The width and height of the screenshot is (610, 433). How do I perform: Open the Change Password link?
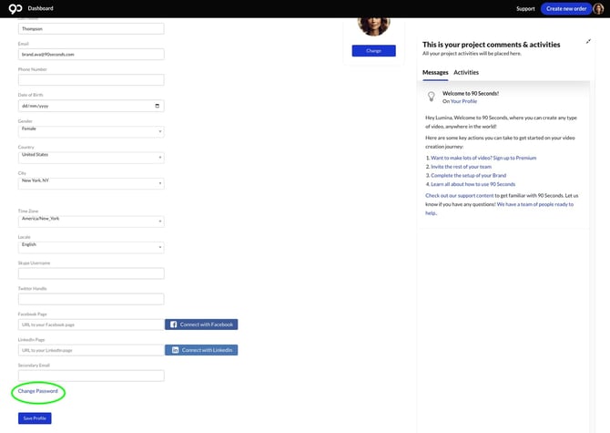37,391
